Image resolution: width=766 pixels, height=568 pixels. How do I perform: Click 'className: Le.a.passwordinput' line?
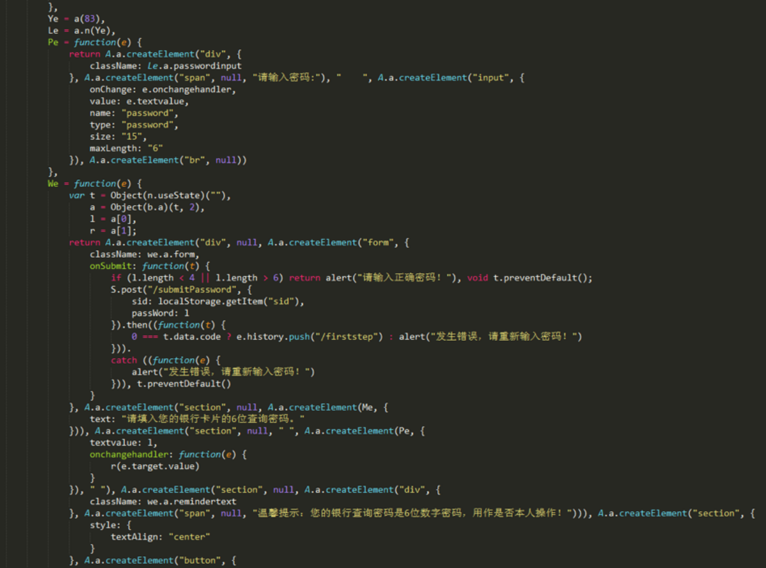[165, 66]
